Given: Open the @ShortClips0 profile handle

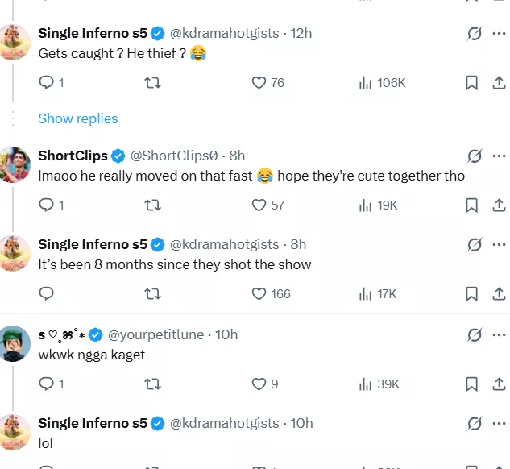Looking at the screenshot, I should click(x=175, y=156).
